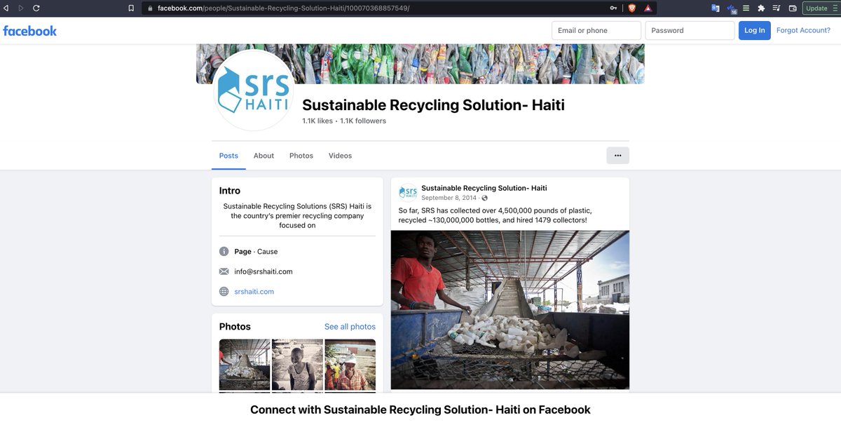The image size is (841, 425).
Task: Open the Brave Shields lion icon
Action: [x=632, y=8]
